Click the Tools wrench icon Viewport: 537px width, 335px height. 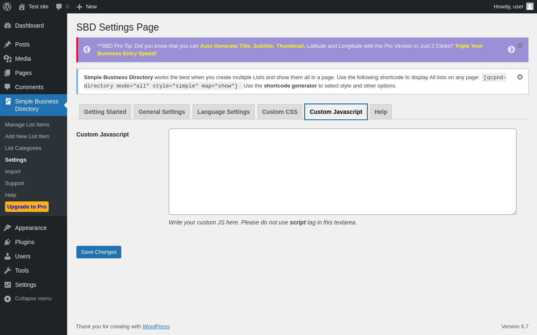8,271
